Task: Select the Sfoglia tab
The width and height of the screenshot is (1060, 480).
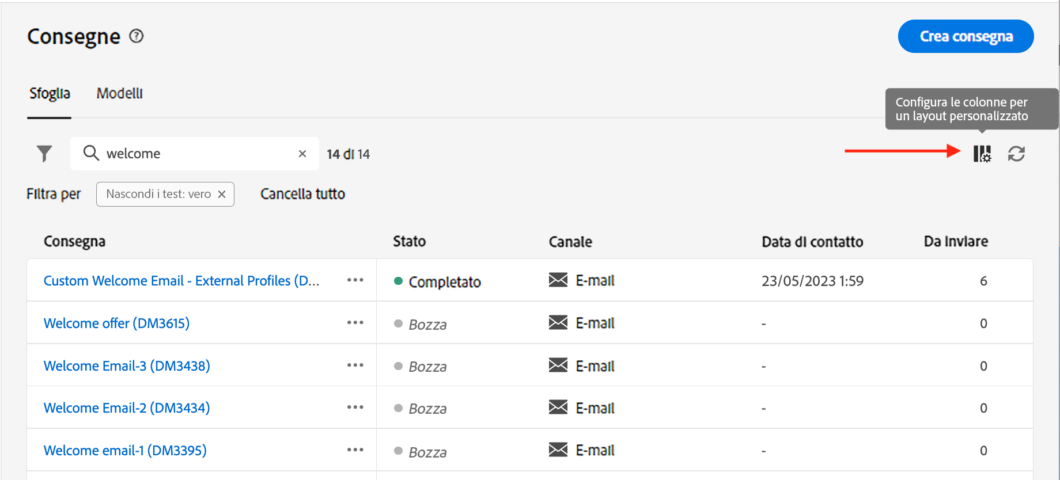Action: coord(50,93)
